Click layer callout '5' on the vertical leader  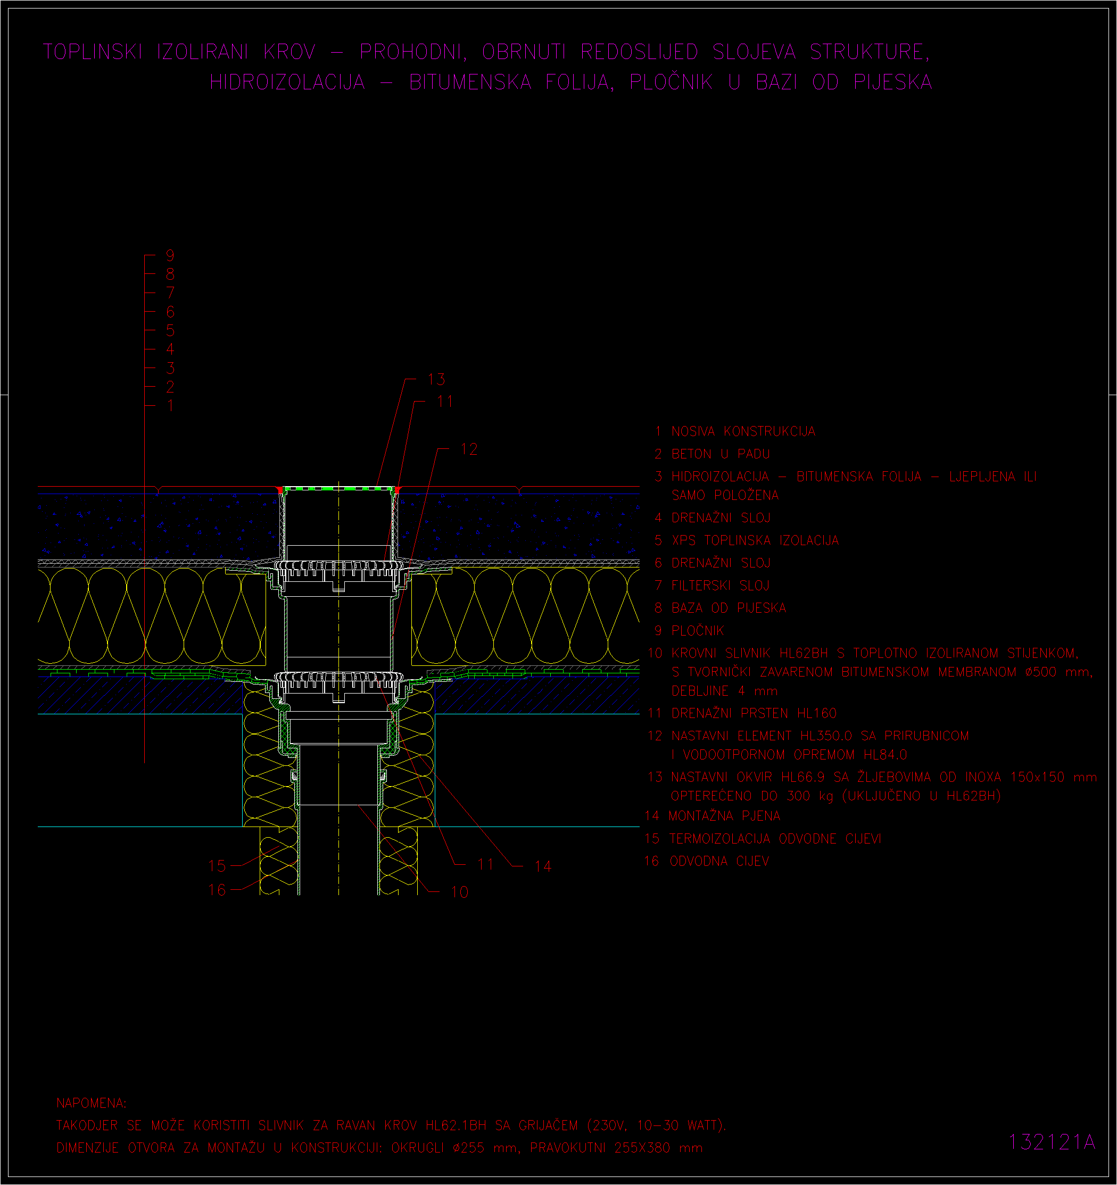171,330
